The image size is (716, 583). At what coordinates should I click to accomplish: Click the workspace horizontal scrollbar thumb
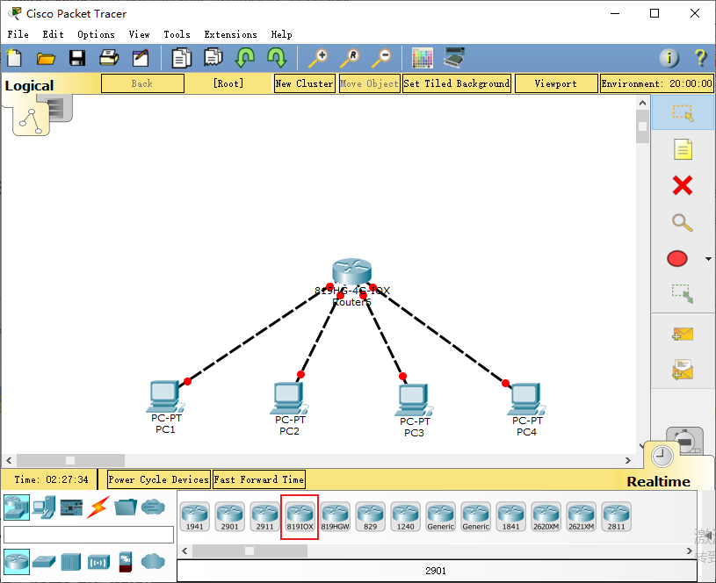70,460
